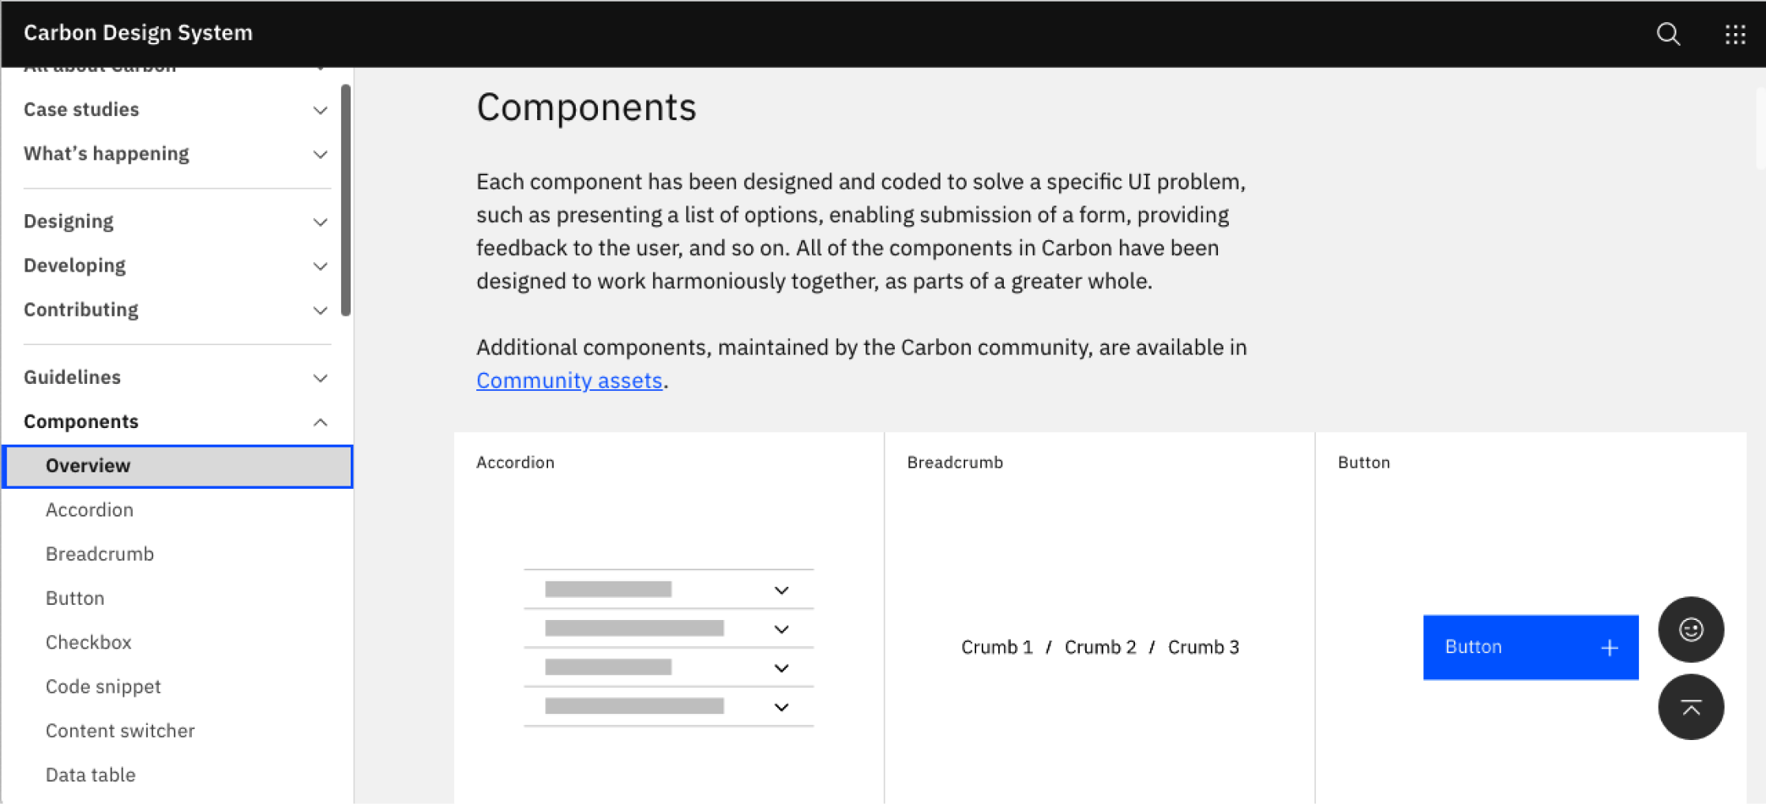Expand the Designing section chevron
The height and width of the screenshot is (804, 1766).
pyautogui.click(x=320, y=222)
